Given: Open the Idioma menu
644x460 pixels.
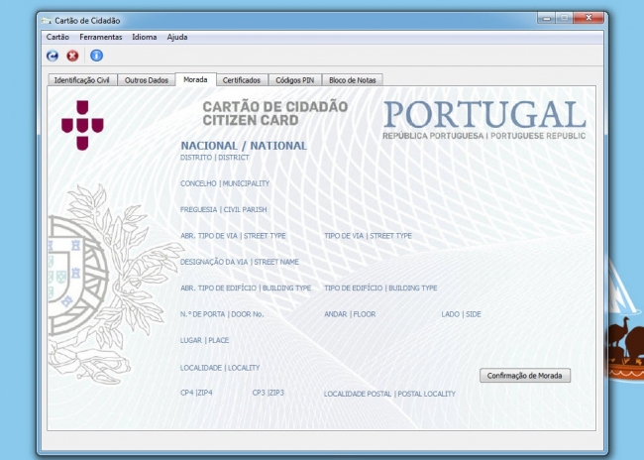Looking at the screenshot, I should pos(145,37).
